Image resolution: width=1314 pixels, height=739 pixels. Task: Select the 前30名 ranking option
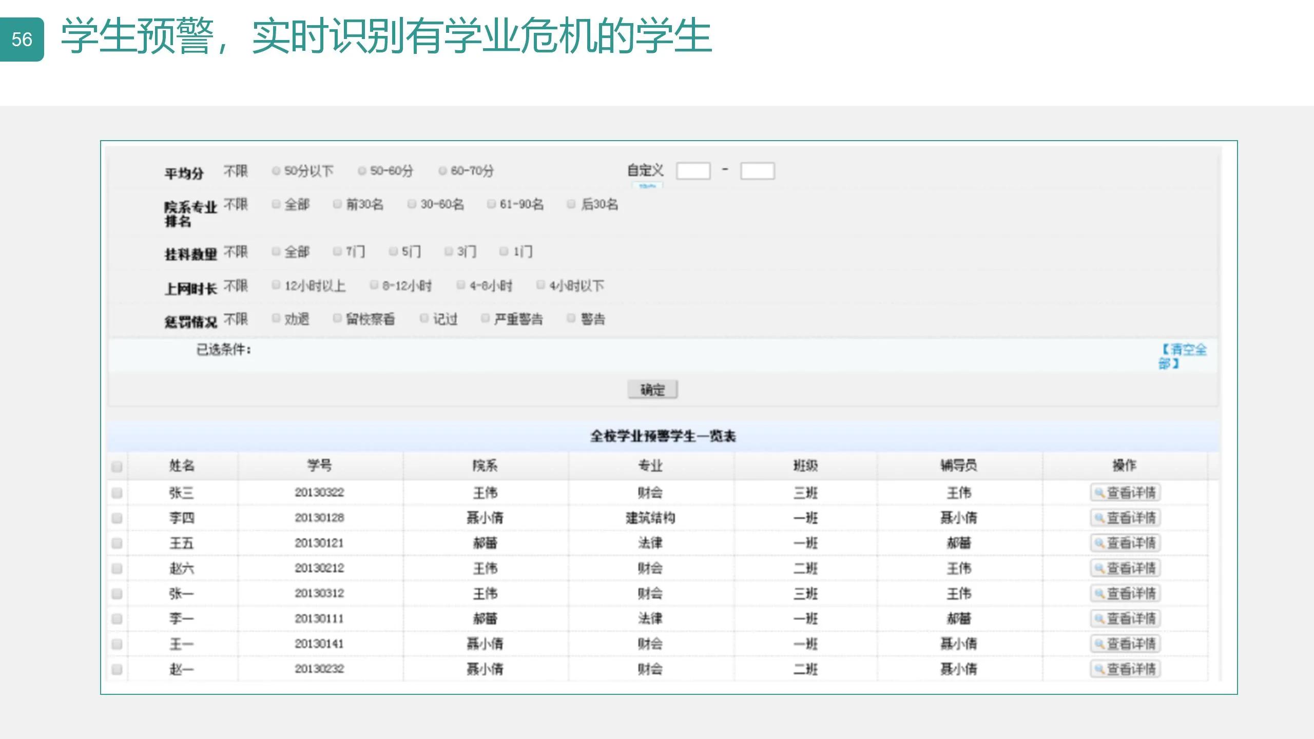click(337, 204)
